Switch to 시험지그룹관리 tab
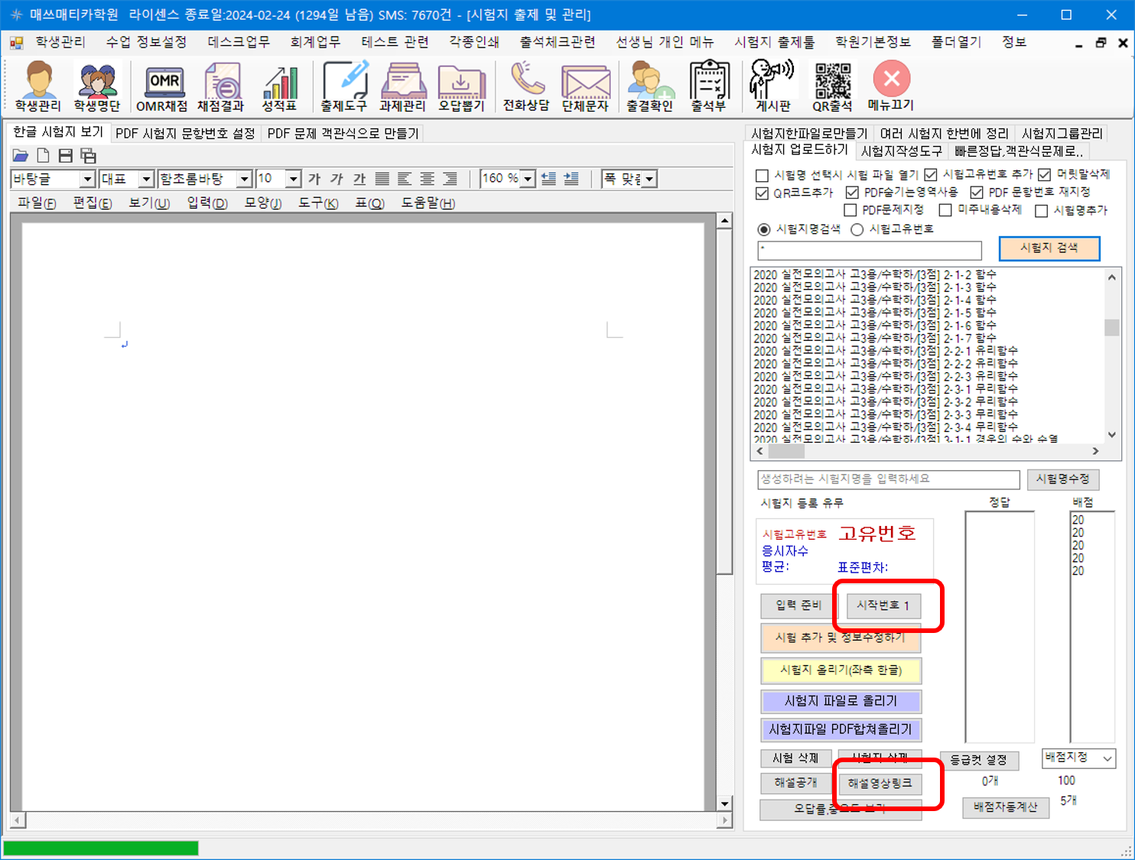The image size is (1135, 860). click(x=1062, y=134)
